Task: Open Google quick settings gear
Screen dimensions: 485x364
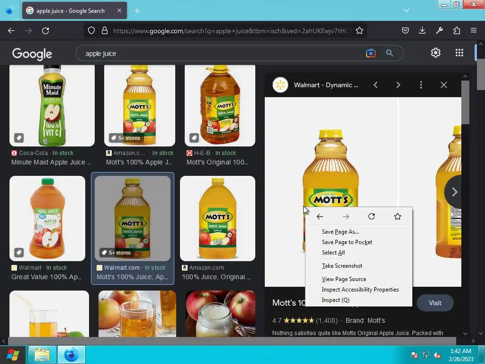Action: pos(436,53)
